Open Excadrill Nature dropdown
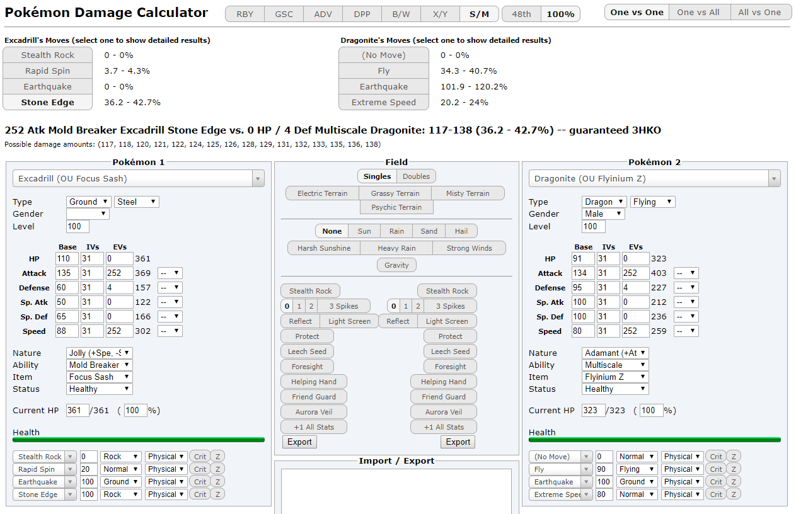796x514 pixels. pos(100,353)
